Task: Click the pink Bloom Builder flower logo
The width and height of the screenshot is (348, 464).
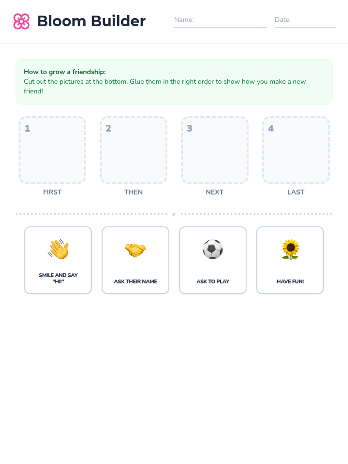Action: [x=21, y=21]
